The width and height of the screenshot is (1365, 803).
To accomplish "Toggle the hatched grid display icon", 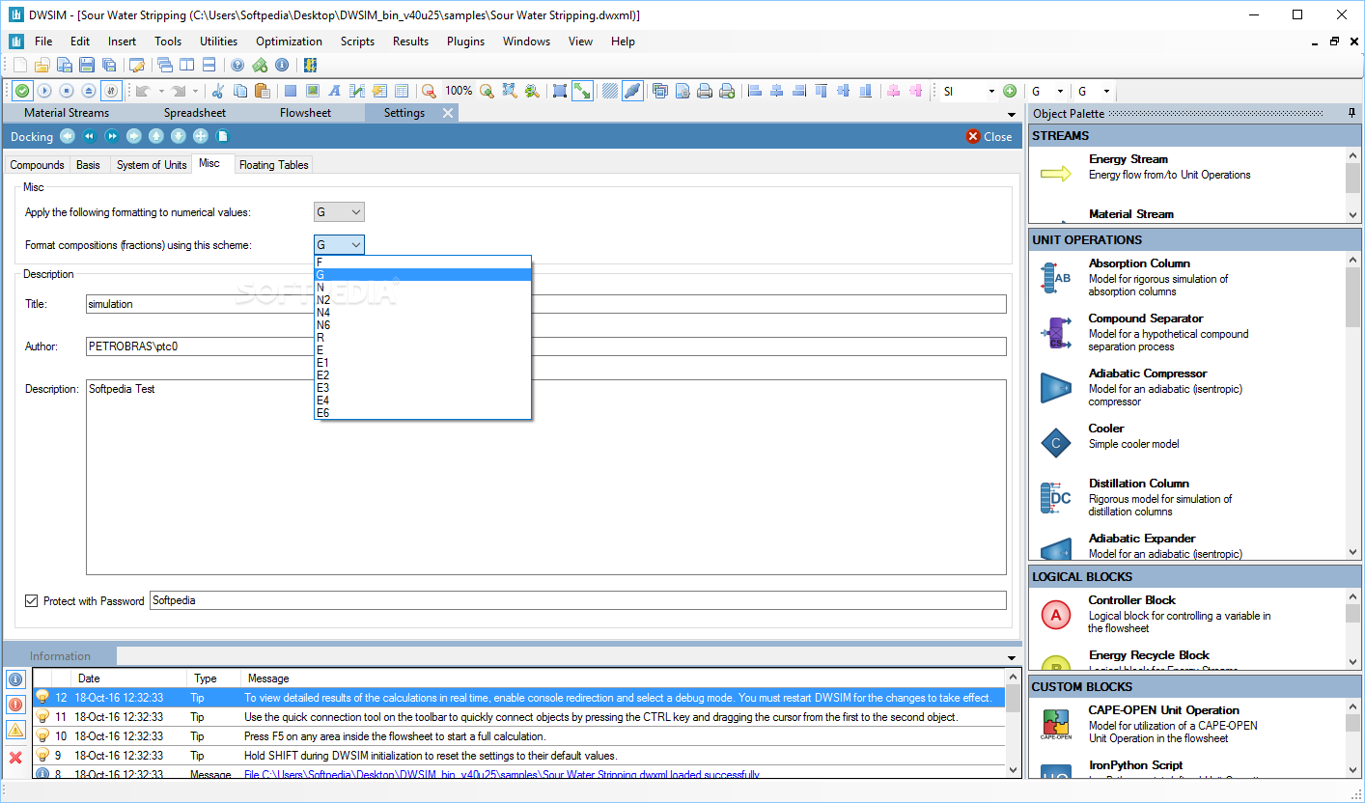I will tap(610, 91).
